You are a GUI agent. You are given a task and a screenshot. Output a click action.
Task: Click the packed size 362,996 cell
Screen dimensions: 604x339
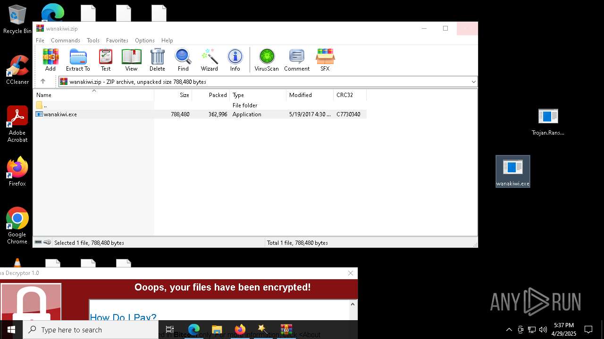(x=218, y=114)
